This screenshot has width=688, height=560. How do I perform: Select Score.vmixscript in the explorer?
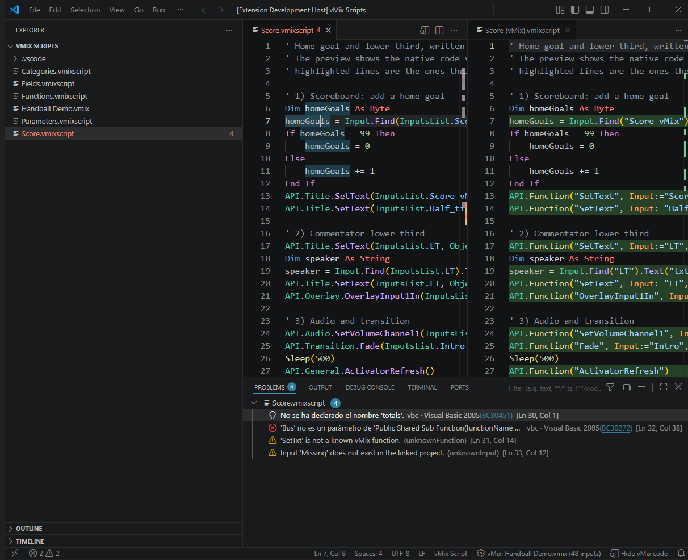click(x=123, y=133)
